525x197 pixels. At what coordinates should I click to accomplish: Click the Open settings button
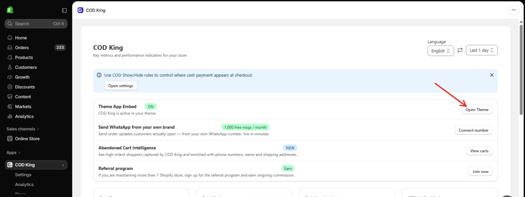[121, 86]
